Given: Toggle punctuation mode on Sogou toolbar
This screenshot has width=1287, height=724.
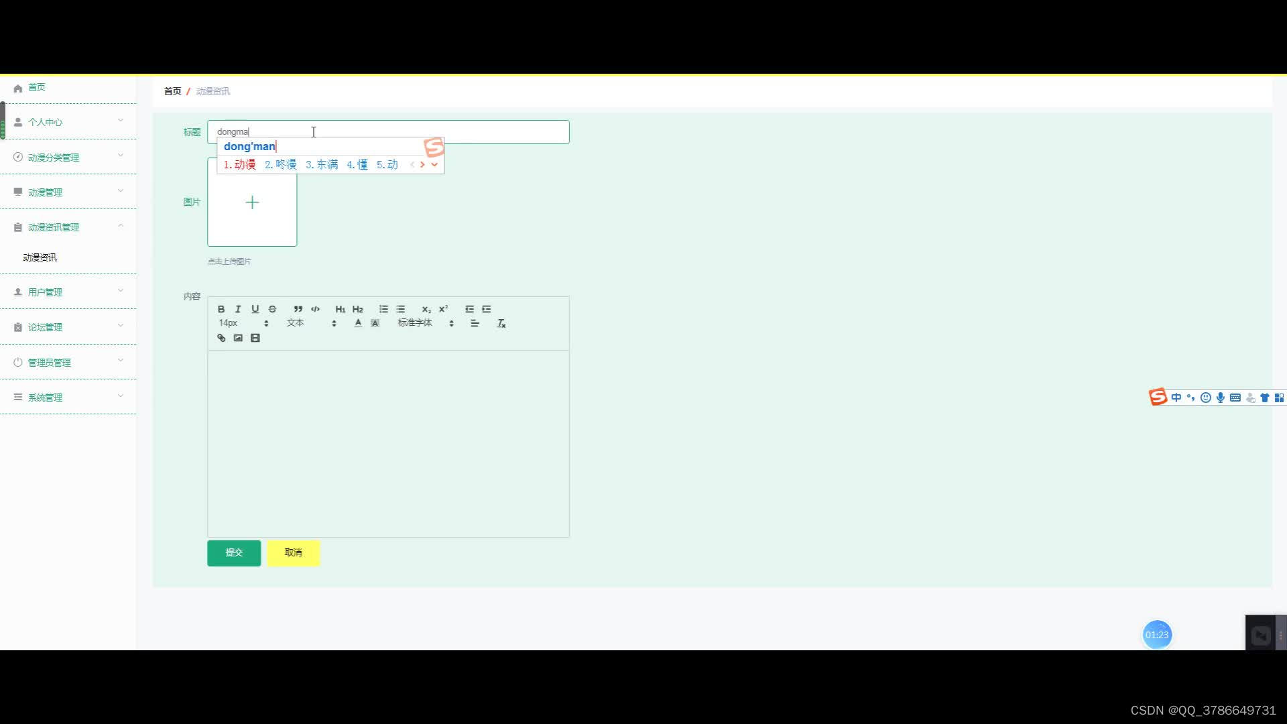Looking at the screenshot, I should (1191, 398).
